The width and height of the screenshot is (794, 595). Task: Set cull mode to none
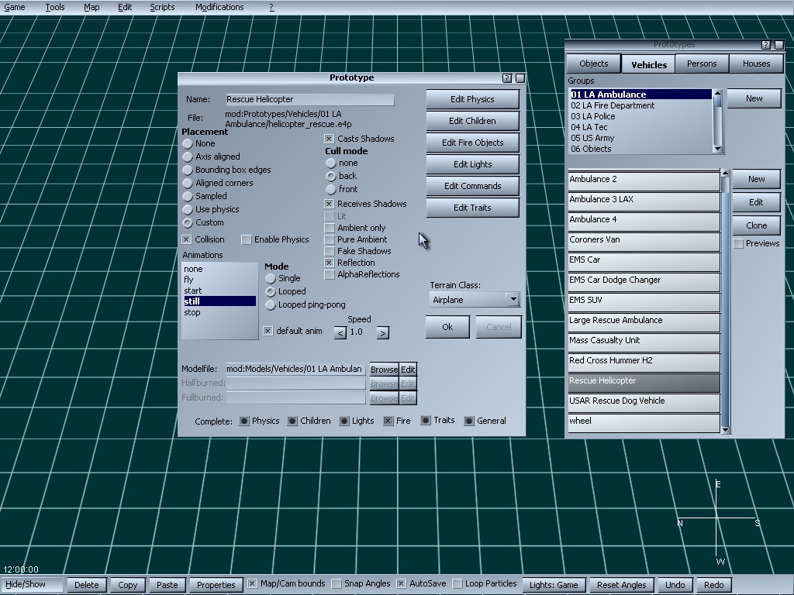[x=330, y=163]
